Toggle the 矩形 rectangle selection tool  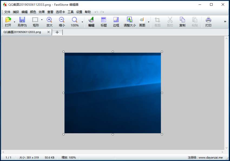point(35,22)
